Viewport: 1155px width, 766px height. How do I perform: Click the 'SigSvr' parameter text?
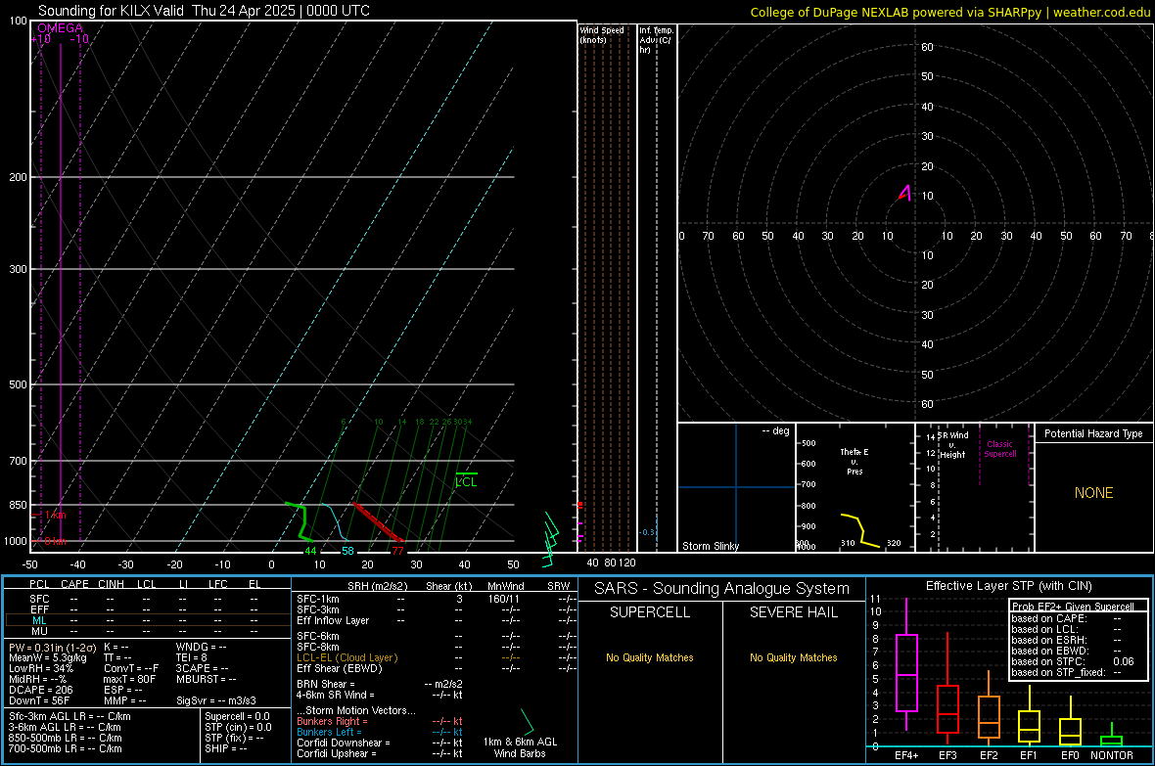[215, 700]
